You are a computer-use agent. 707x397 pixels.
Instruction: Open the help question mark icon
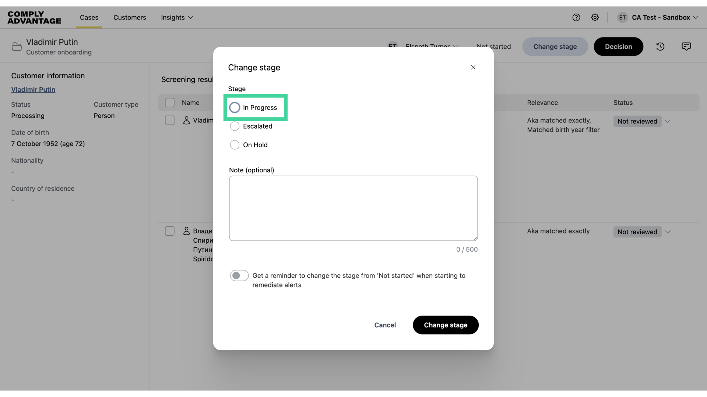point(576,17)
